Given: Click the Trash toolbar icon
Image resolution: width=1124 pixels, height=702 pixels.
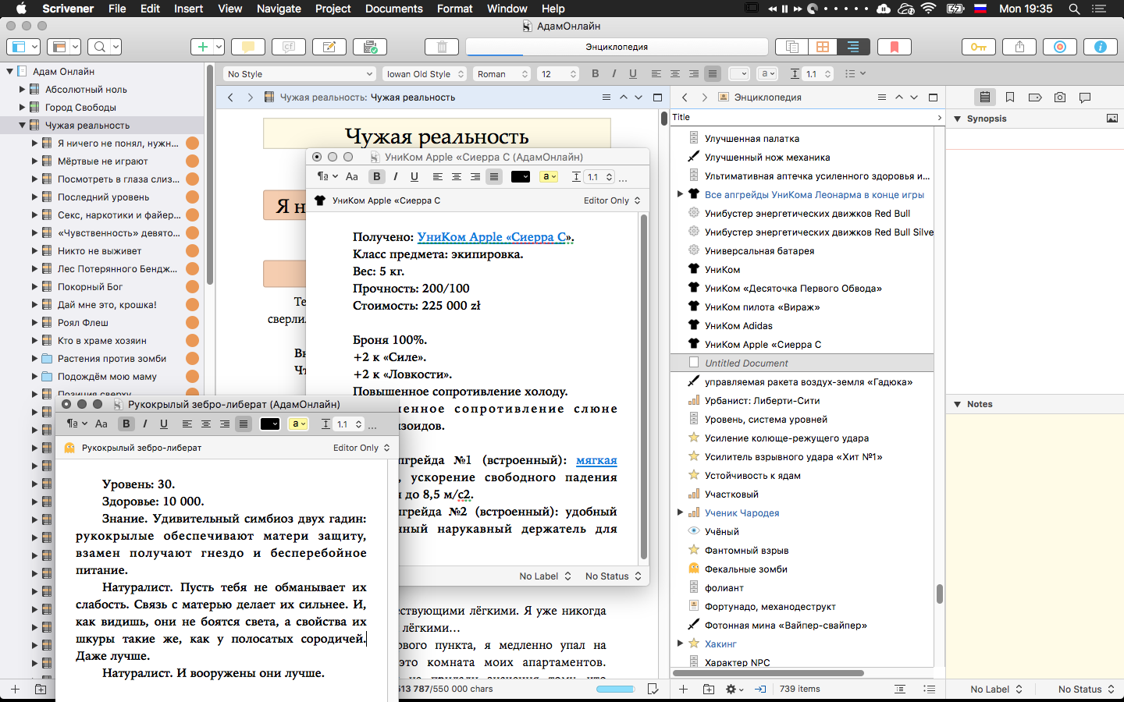Looking at the screenshot, I should 442,47.
